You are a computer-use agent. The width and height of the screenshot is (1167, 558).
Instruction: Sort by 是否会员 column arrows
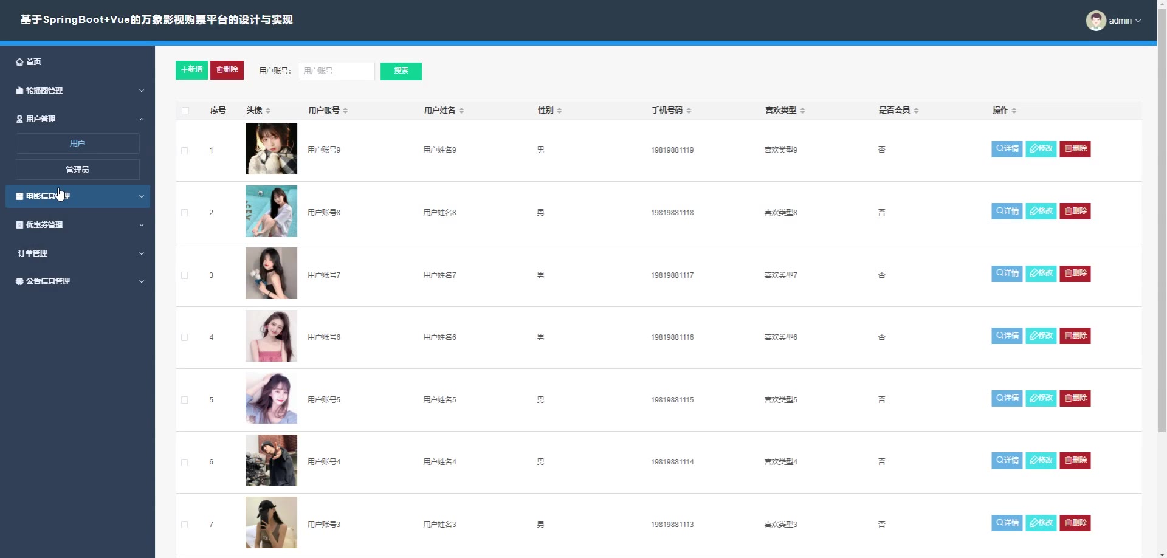916,111
